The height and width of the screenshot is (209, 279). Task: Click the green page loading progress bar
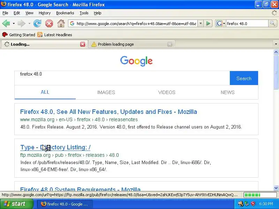[x=260, y=195]
